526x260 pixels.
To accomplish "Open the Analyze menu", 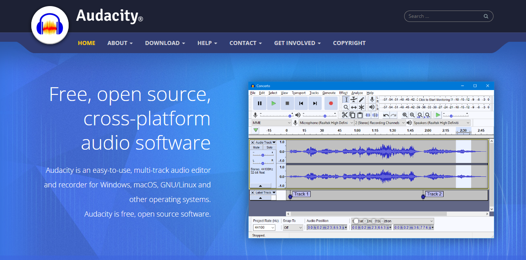I will [357, 93].
